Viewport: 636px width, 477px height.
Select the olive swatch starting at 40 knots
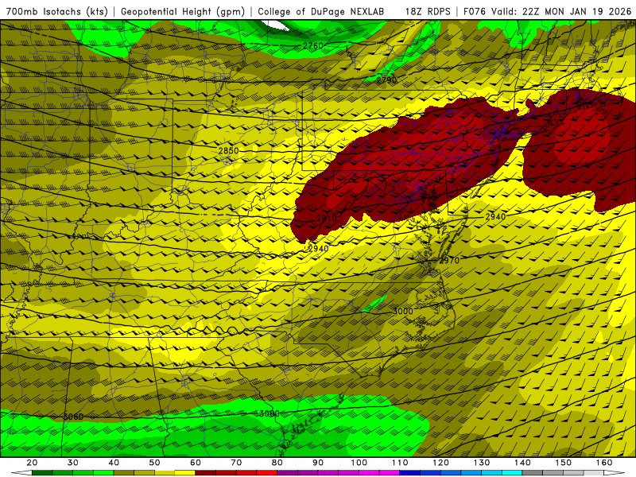(x=124, y=472)
